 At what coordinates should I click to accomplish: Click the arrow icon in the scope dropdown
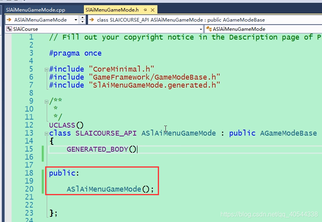pos(9,20)
